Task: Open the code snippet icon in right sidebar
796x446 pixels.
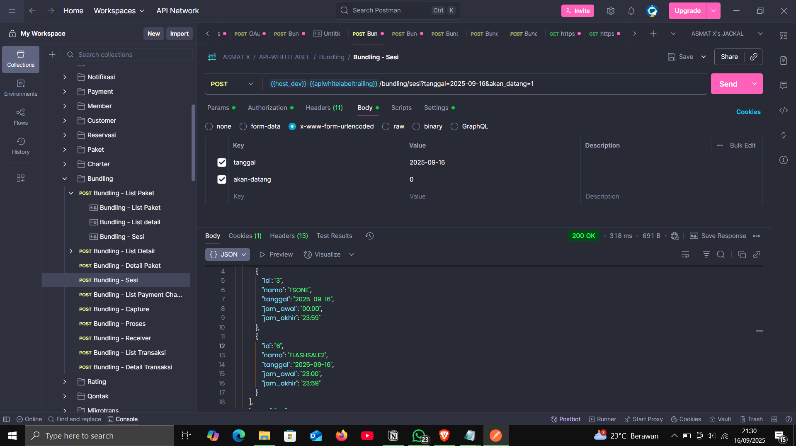Action: (x=784, y=110)
